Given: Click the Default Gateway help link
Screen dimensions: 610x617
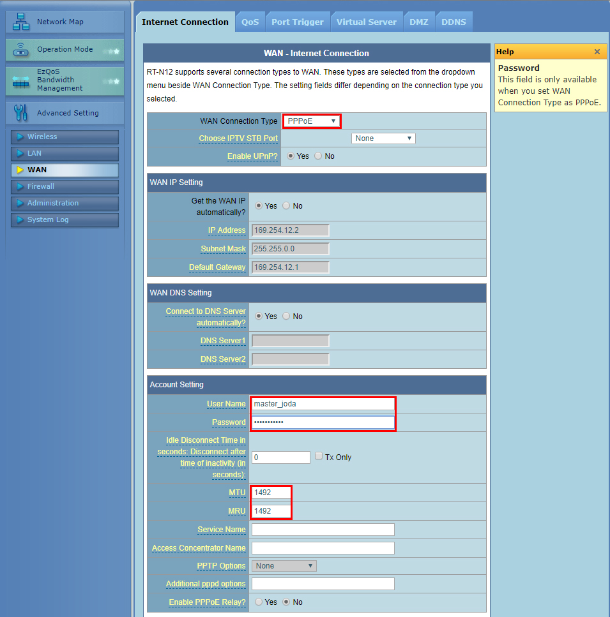Looking at the screenshot, I should click(x=217, y=267).
